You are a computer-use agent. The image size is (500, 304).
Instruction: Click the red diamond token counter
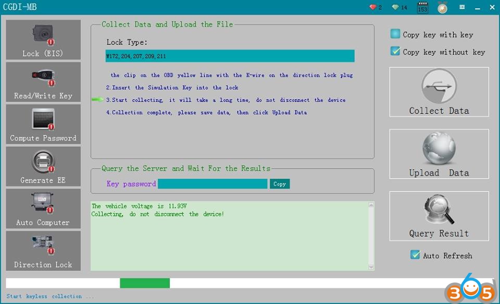pyautogui.click(x=376, y=7)
